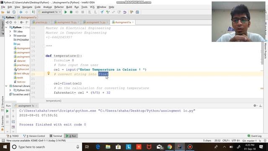Screen dimensions: 268x151
Task: Click the Pause output icon in Run panel
Action: 8,122
